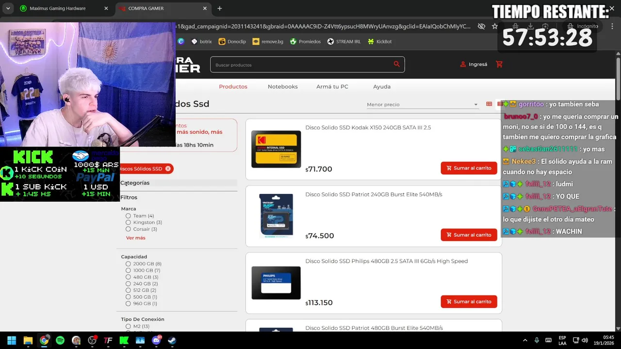The width and height of the screenshot is (621, 349).
Task: Open the shopping cart icon in the site header
Action: point(499,64)
